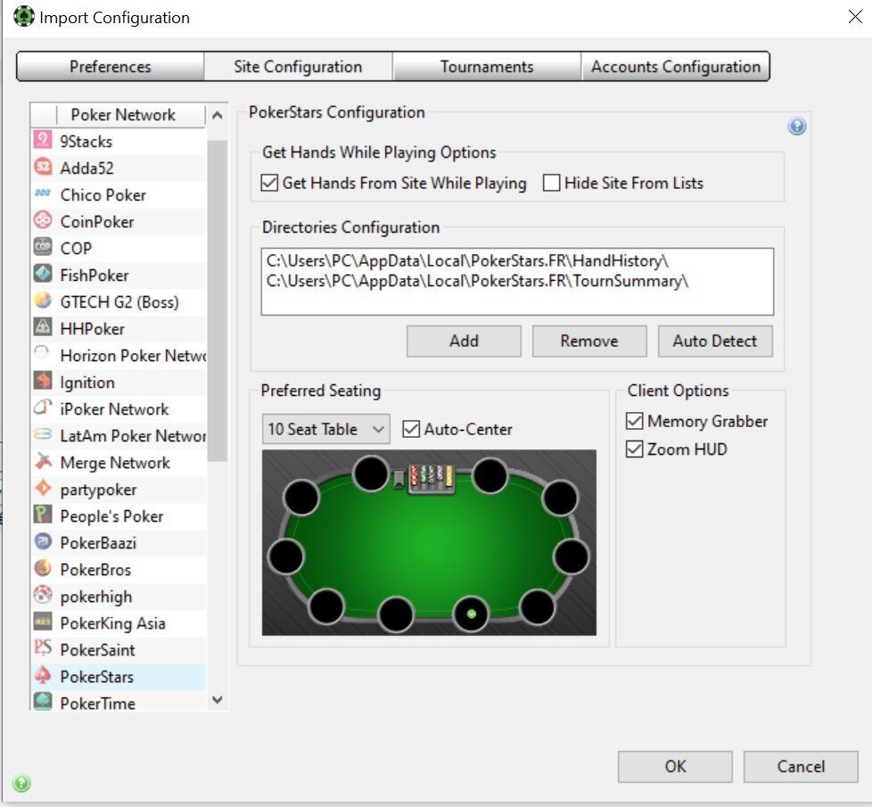Click the pokerhigh logo icon
This screenshot has height=807, width=872.
pyautogui.click(x=43, y=595)
